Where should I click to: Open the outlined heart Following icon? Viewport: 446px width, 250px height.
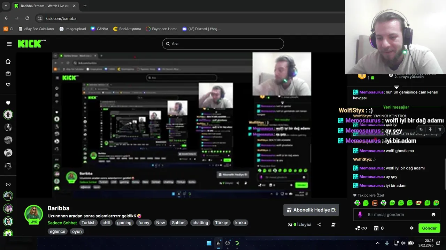(x=8, y=85)
